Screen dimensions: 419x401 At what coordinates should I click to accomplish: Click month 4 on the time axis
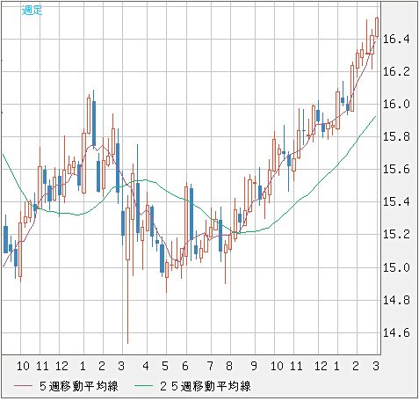click(x=146, y=366)
